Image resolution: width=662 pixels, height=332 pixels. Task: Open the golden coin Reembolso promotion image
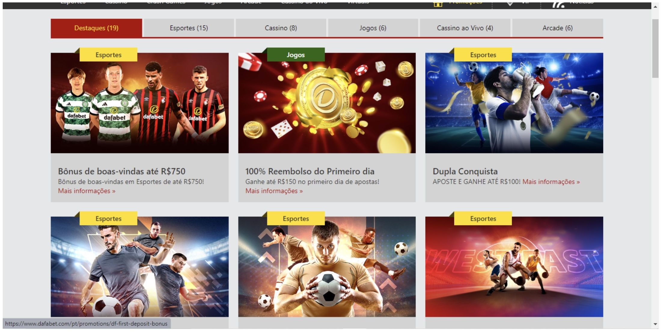[327, 103]
